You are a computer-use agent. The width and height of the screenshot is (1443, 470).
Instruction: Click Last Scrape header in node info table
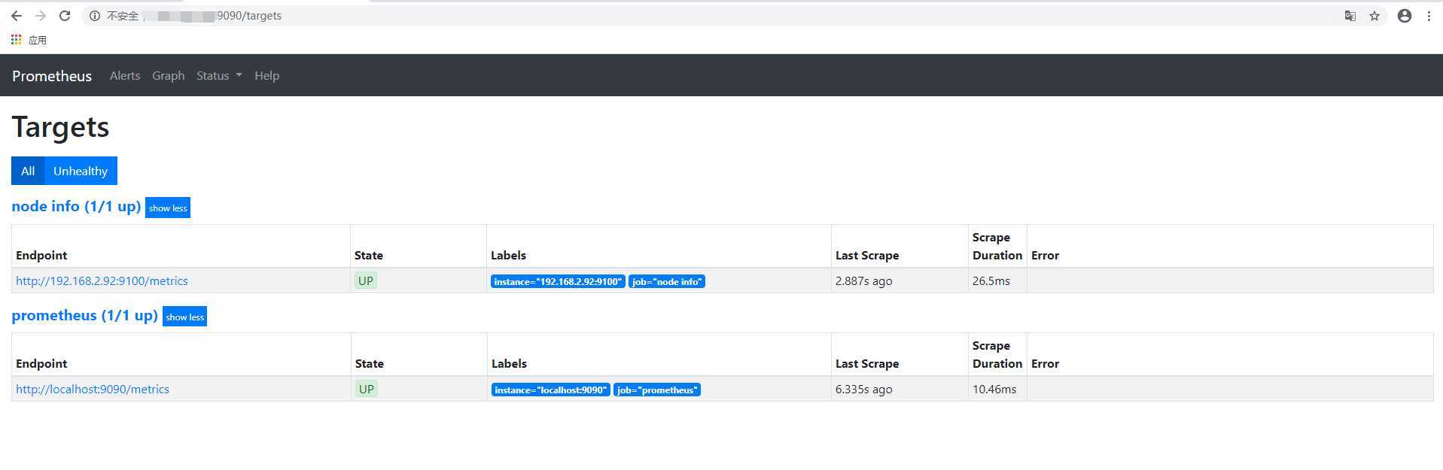(867, 256)
